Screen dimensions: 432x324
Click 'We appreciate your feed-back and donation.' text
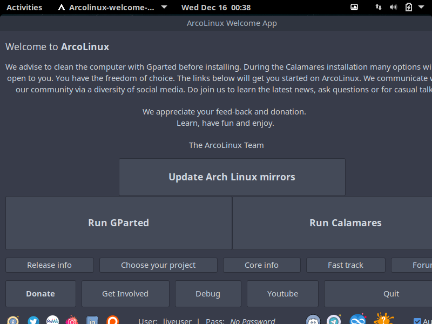click(x=224, y=112)
